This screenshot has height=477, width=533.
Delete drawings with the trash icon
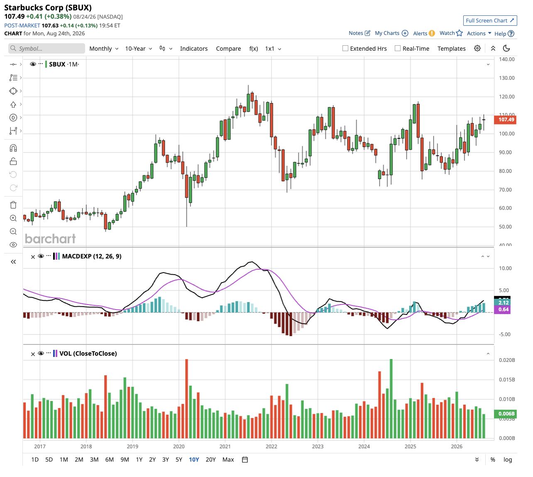[13, 205]
